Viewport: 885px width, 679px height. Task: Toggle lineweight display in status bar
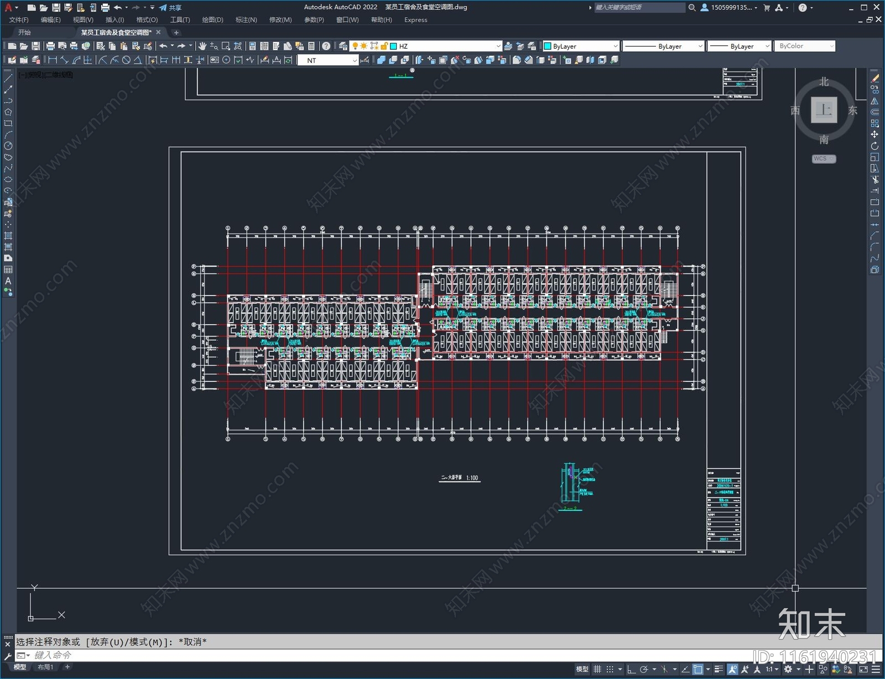point(719,669)
